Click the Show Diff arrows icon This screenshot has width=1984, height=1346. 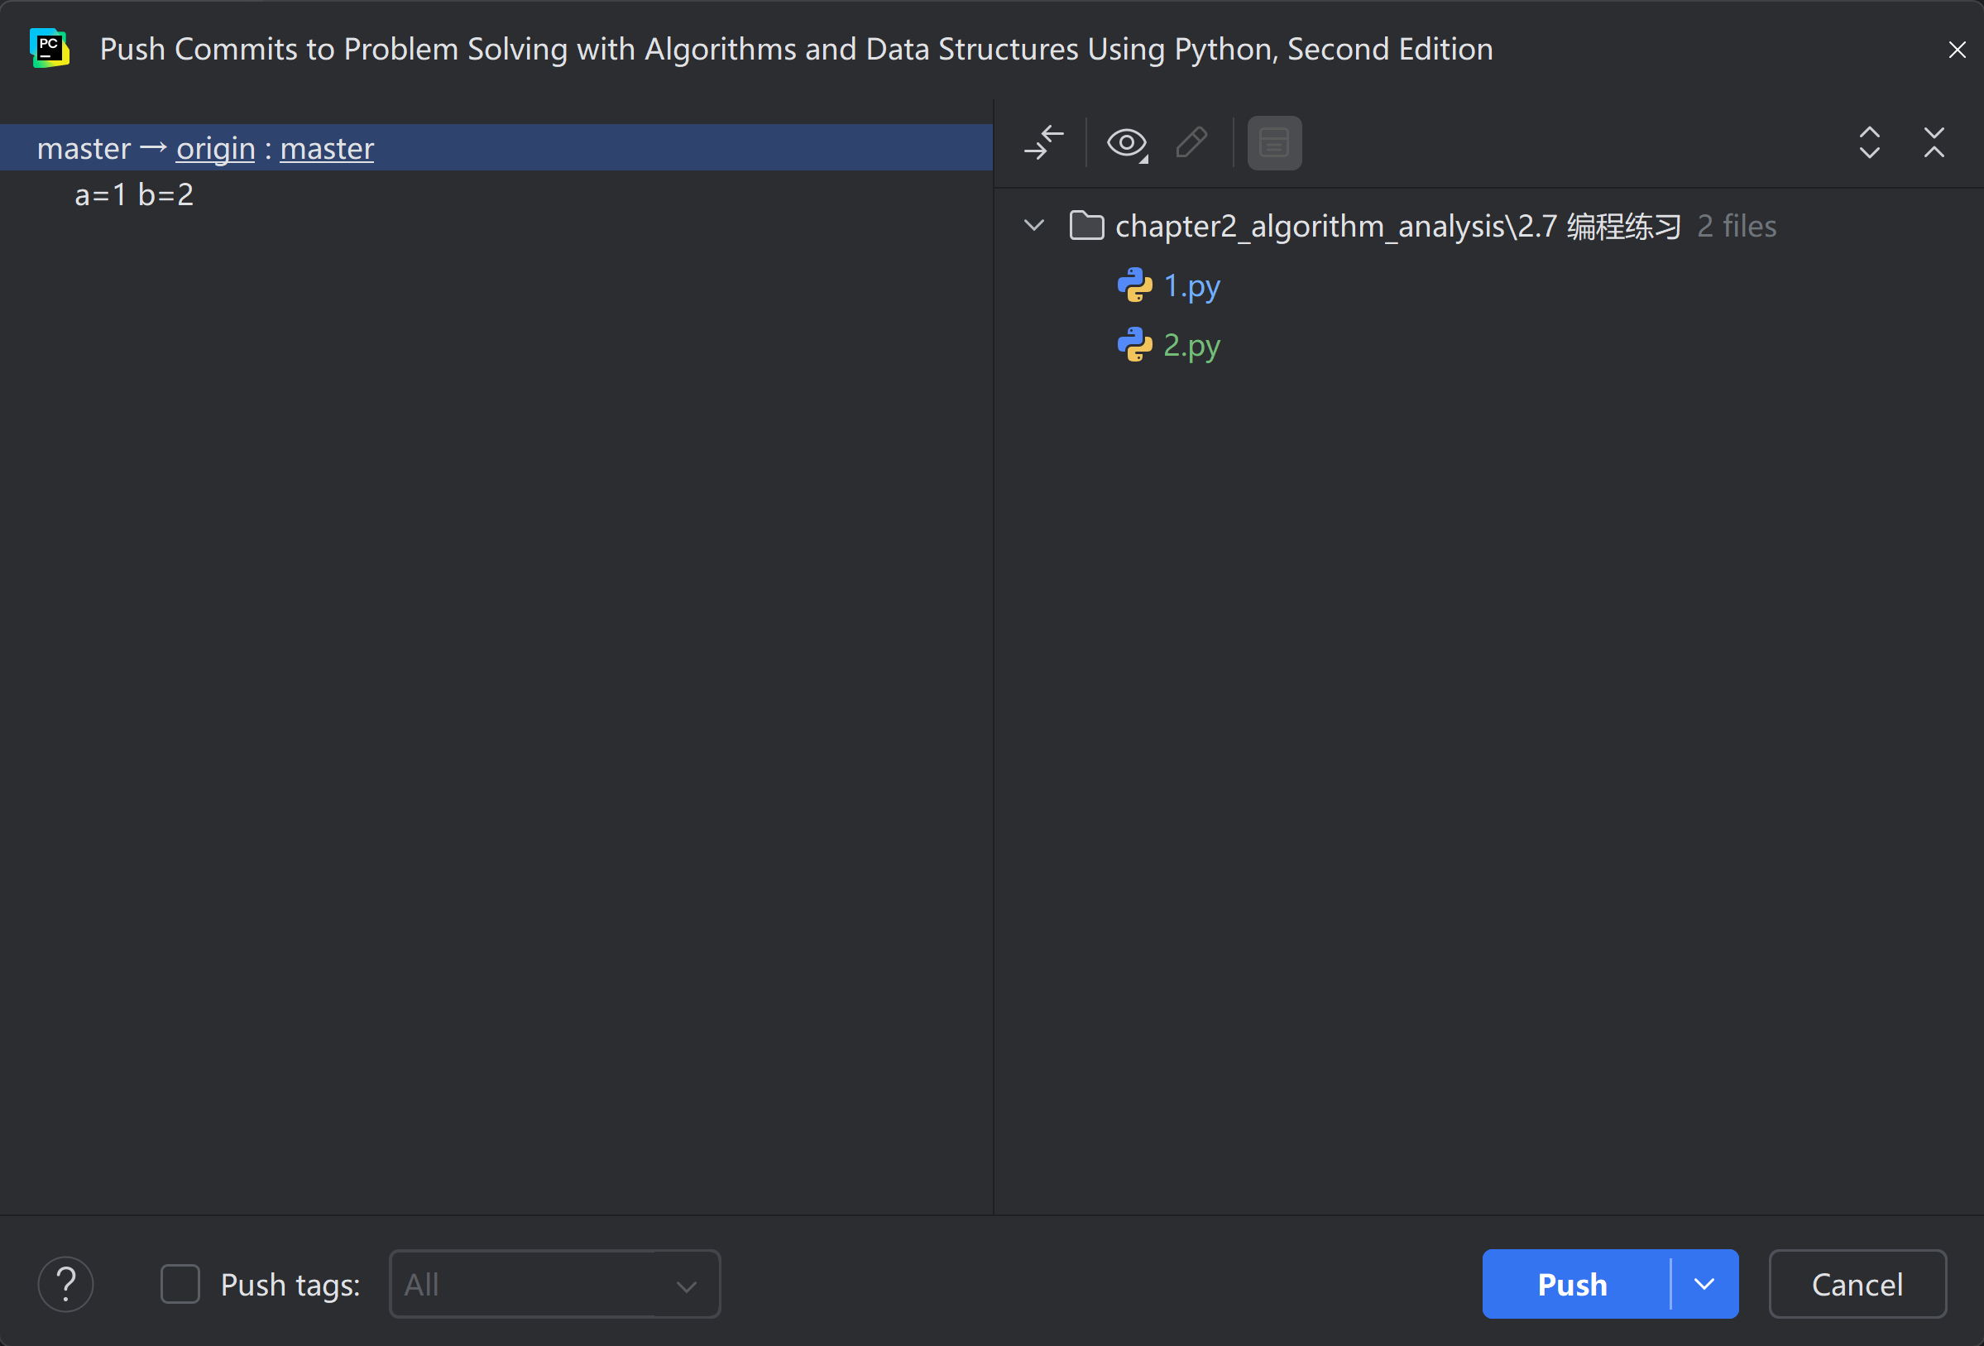(x=1043, y=142)
